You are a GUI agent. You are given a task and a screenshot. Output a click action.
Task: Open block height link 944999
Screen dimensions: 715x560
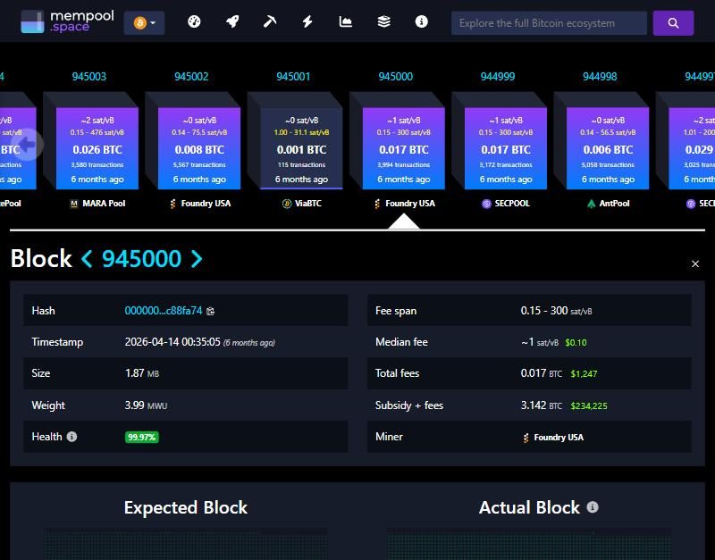[x=498, y=77]
